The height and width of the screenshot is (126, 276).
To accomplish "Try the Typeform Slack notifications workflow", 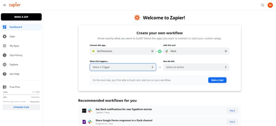I will point(232,111).
